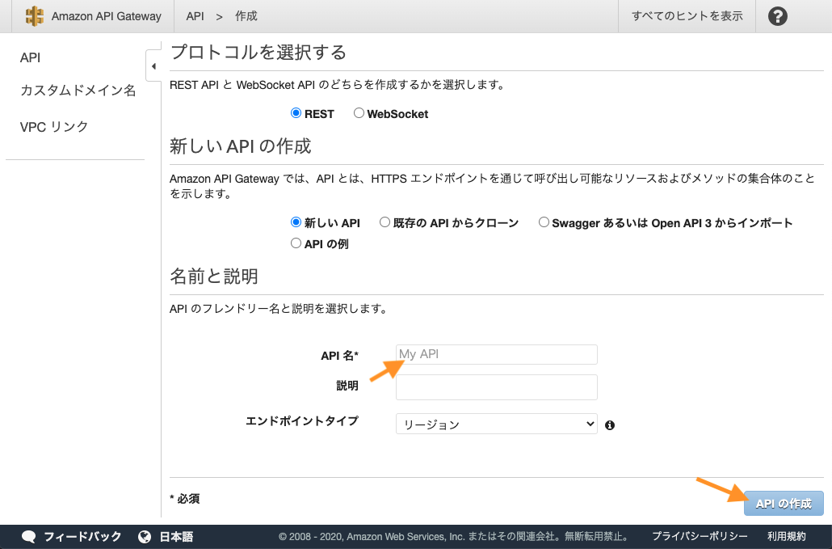The image size is (832, 549).
Task: Click the globe language icon
Action: point(145,536)
